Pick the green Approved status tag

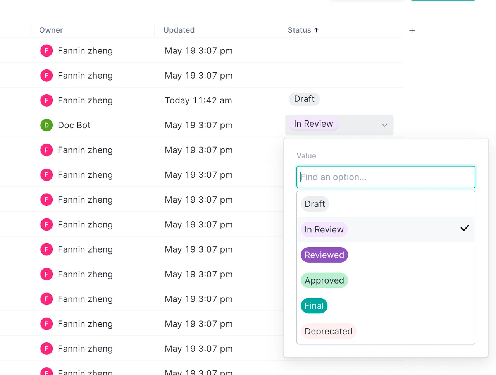[324, 280]
